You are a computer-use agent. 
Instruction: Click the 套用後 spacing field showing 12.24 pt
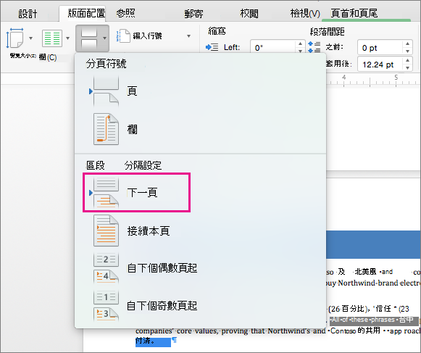pyautogui.click(x=380, y=65)
